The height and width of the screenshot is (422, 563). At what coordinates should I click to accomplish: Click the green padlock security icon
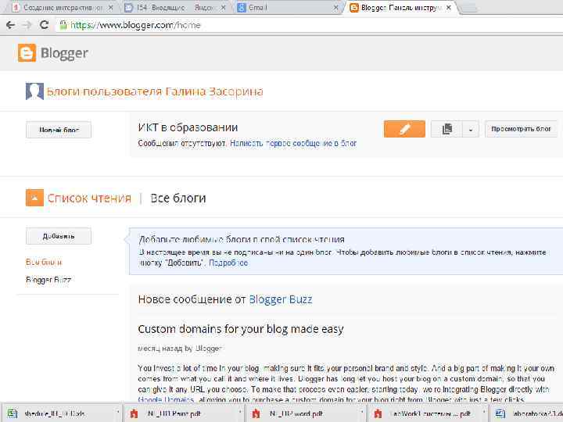point(63,25)
